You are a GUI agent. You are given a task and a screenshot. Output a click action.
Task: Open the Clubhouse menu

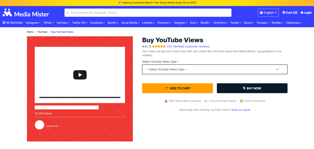pyautogui.click(x=294, y=23)
